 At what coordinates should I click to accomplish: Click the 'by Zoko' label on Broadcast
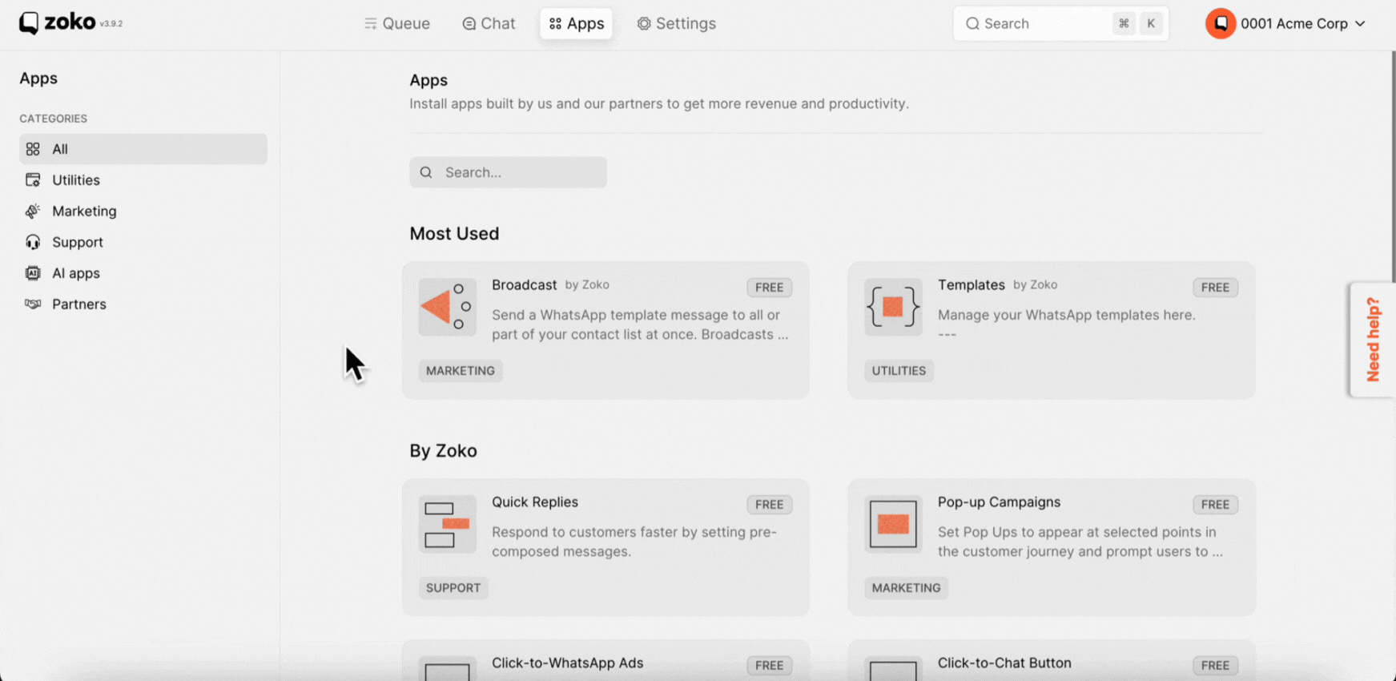(x=587, y=285)
